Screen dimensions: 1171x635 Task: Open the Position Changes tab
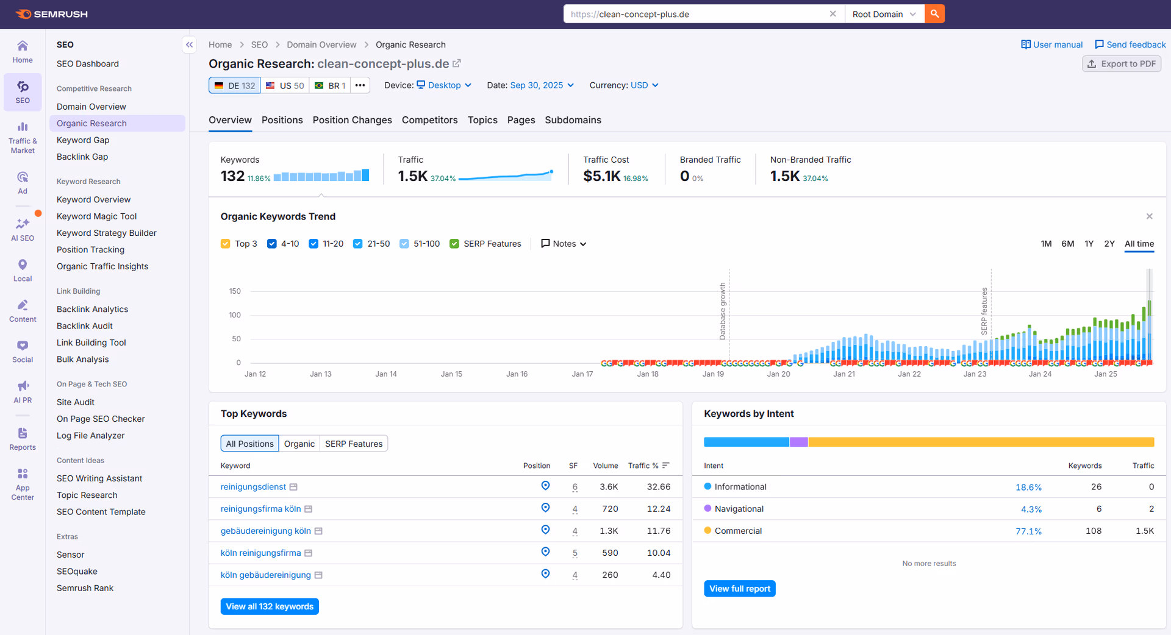pos(352,120)
